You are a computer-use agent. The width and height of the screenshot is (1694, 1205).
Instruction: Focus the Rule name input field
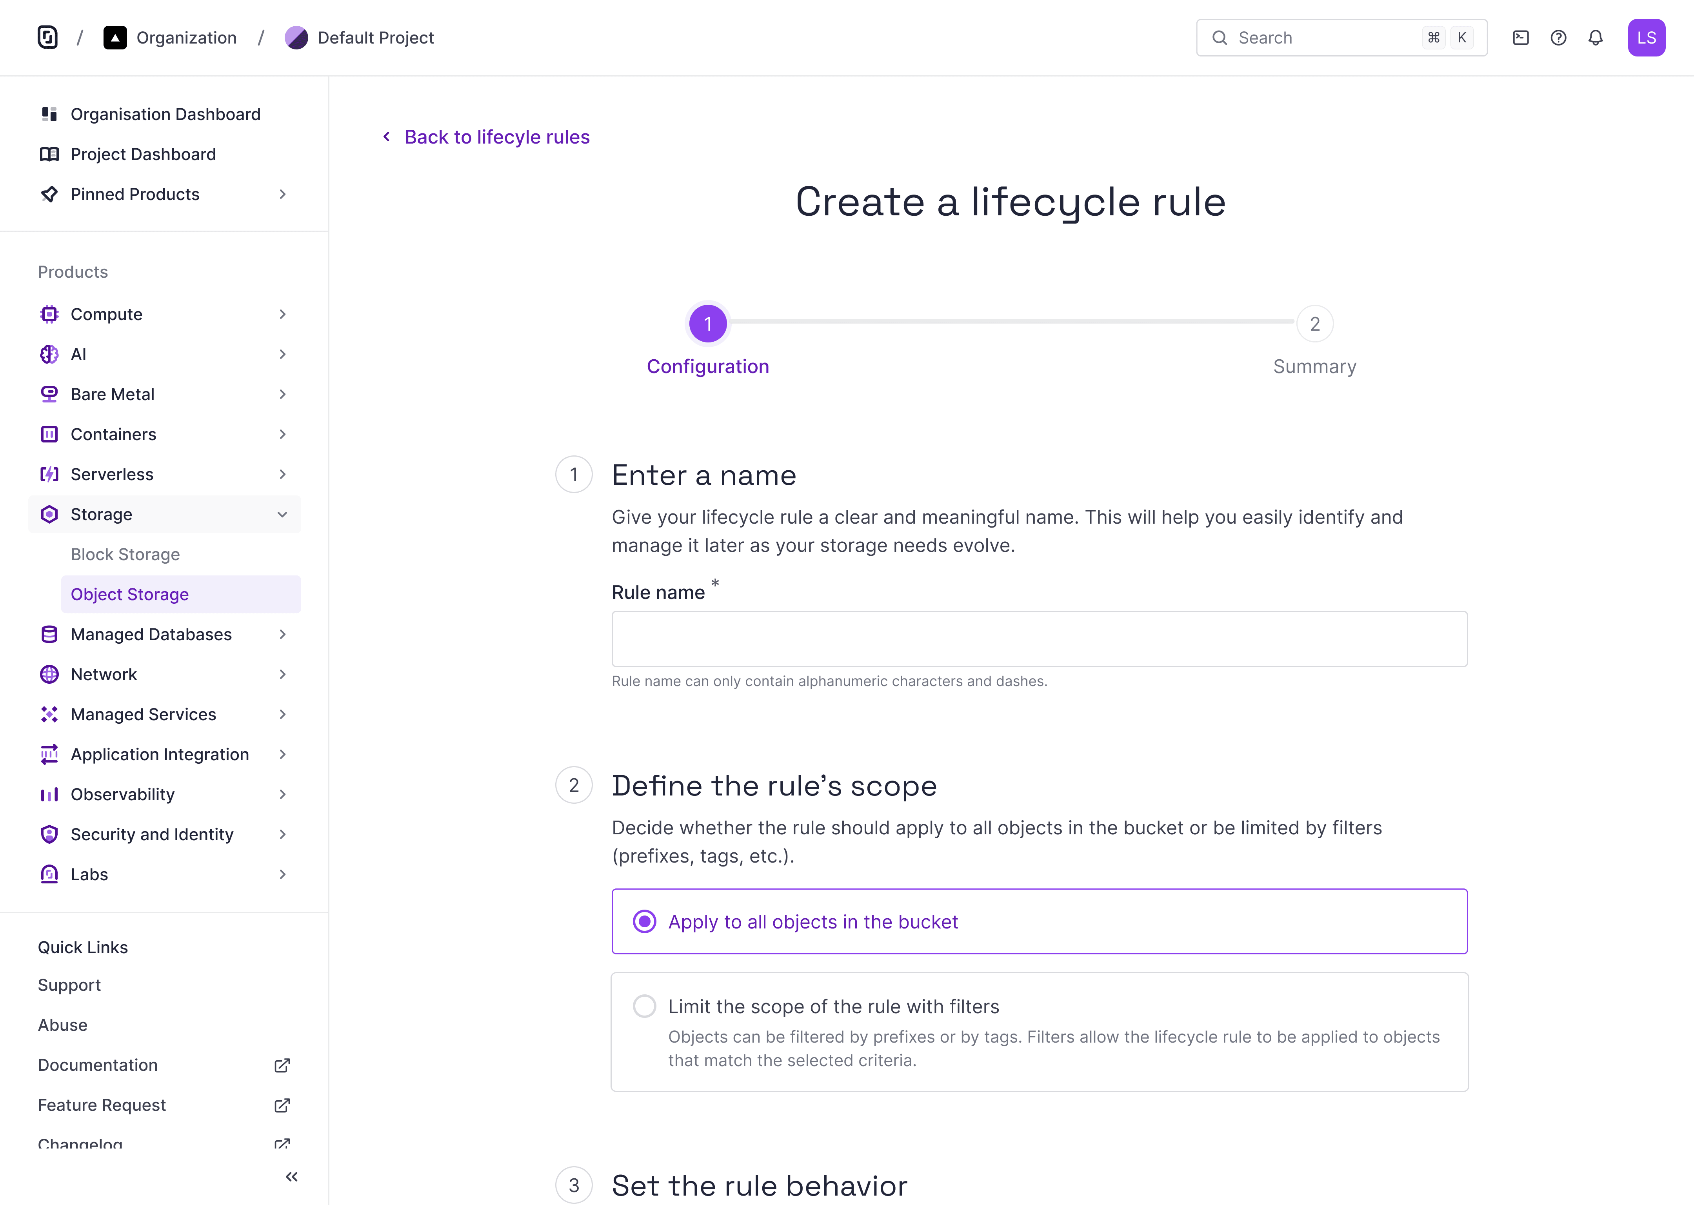tap(1039, 639)
